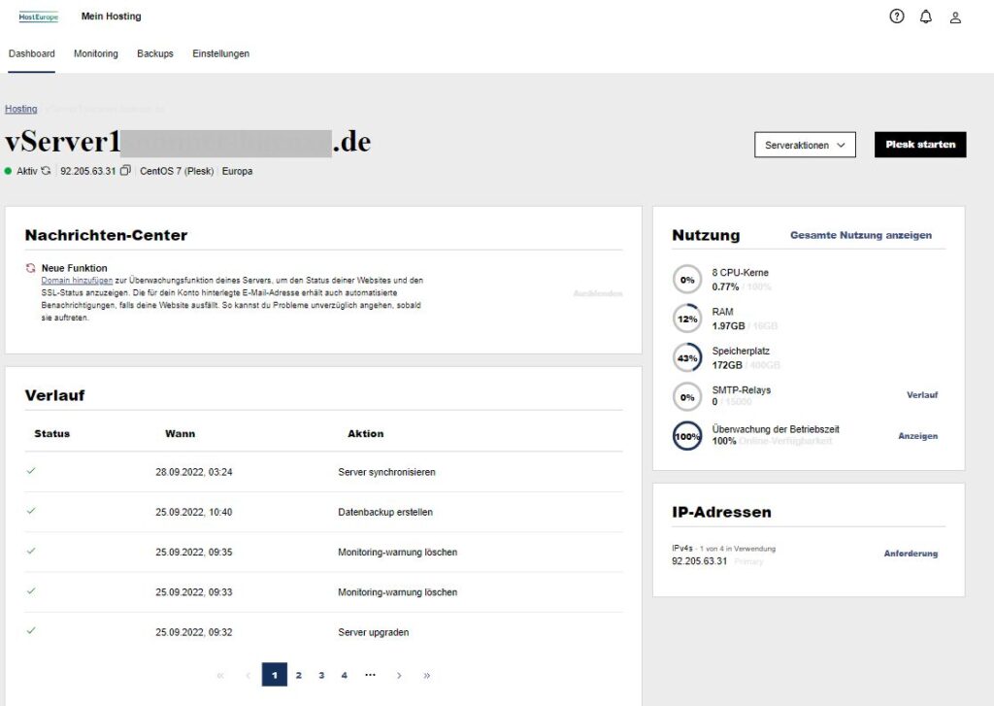Open the notifications bell
Image resolution: width=994 pixels, height=706 pixels.
[925, 17]
